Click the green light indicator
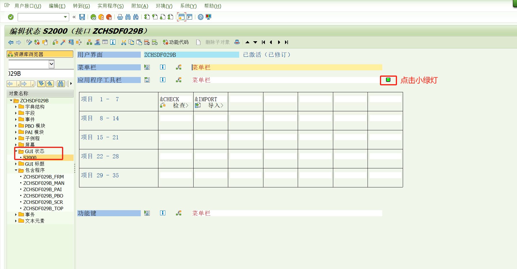517x269 pixels. (x=388, y=80)
